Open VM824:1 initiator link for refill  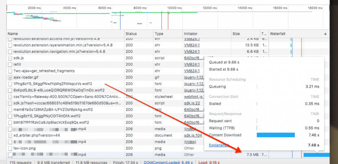point(192,64)
